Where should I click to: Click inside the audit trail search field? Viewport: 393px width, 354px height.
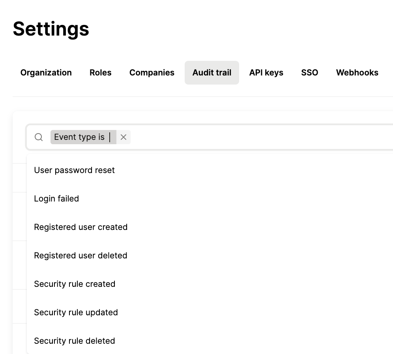pos(237,137)
